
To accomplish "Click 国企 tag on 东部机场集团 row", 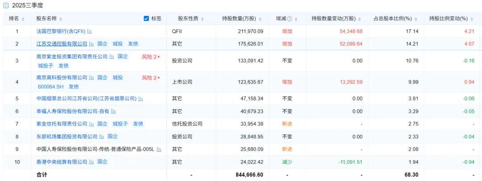I will 112,136.
